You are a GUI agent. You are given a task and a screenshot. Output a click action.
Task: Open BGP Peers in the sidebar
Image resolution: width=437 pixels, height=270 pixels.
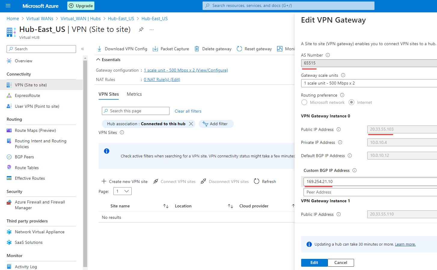(x=24, y=157)
